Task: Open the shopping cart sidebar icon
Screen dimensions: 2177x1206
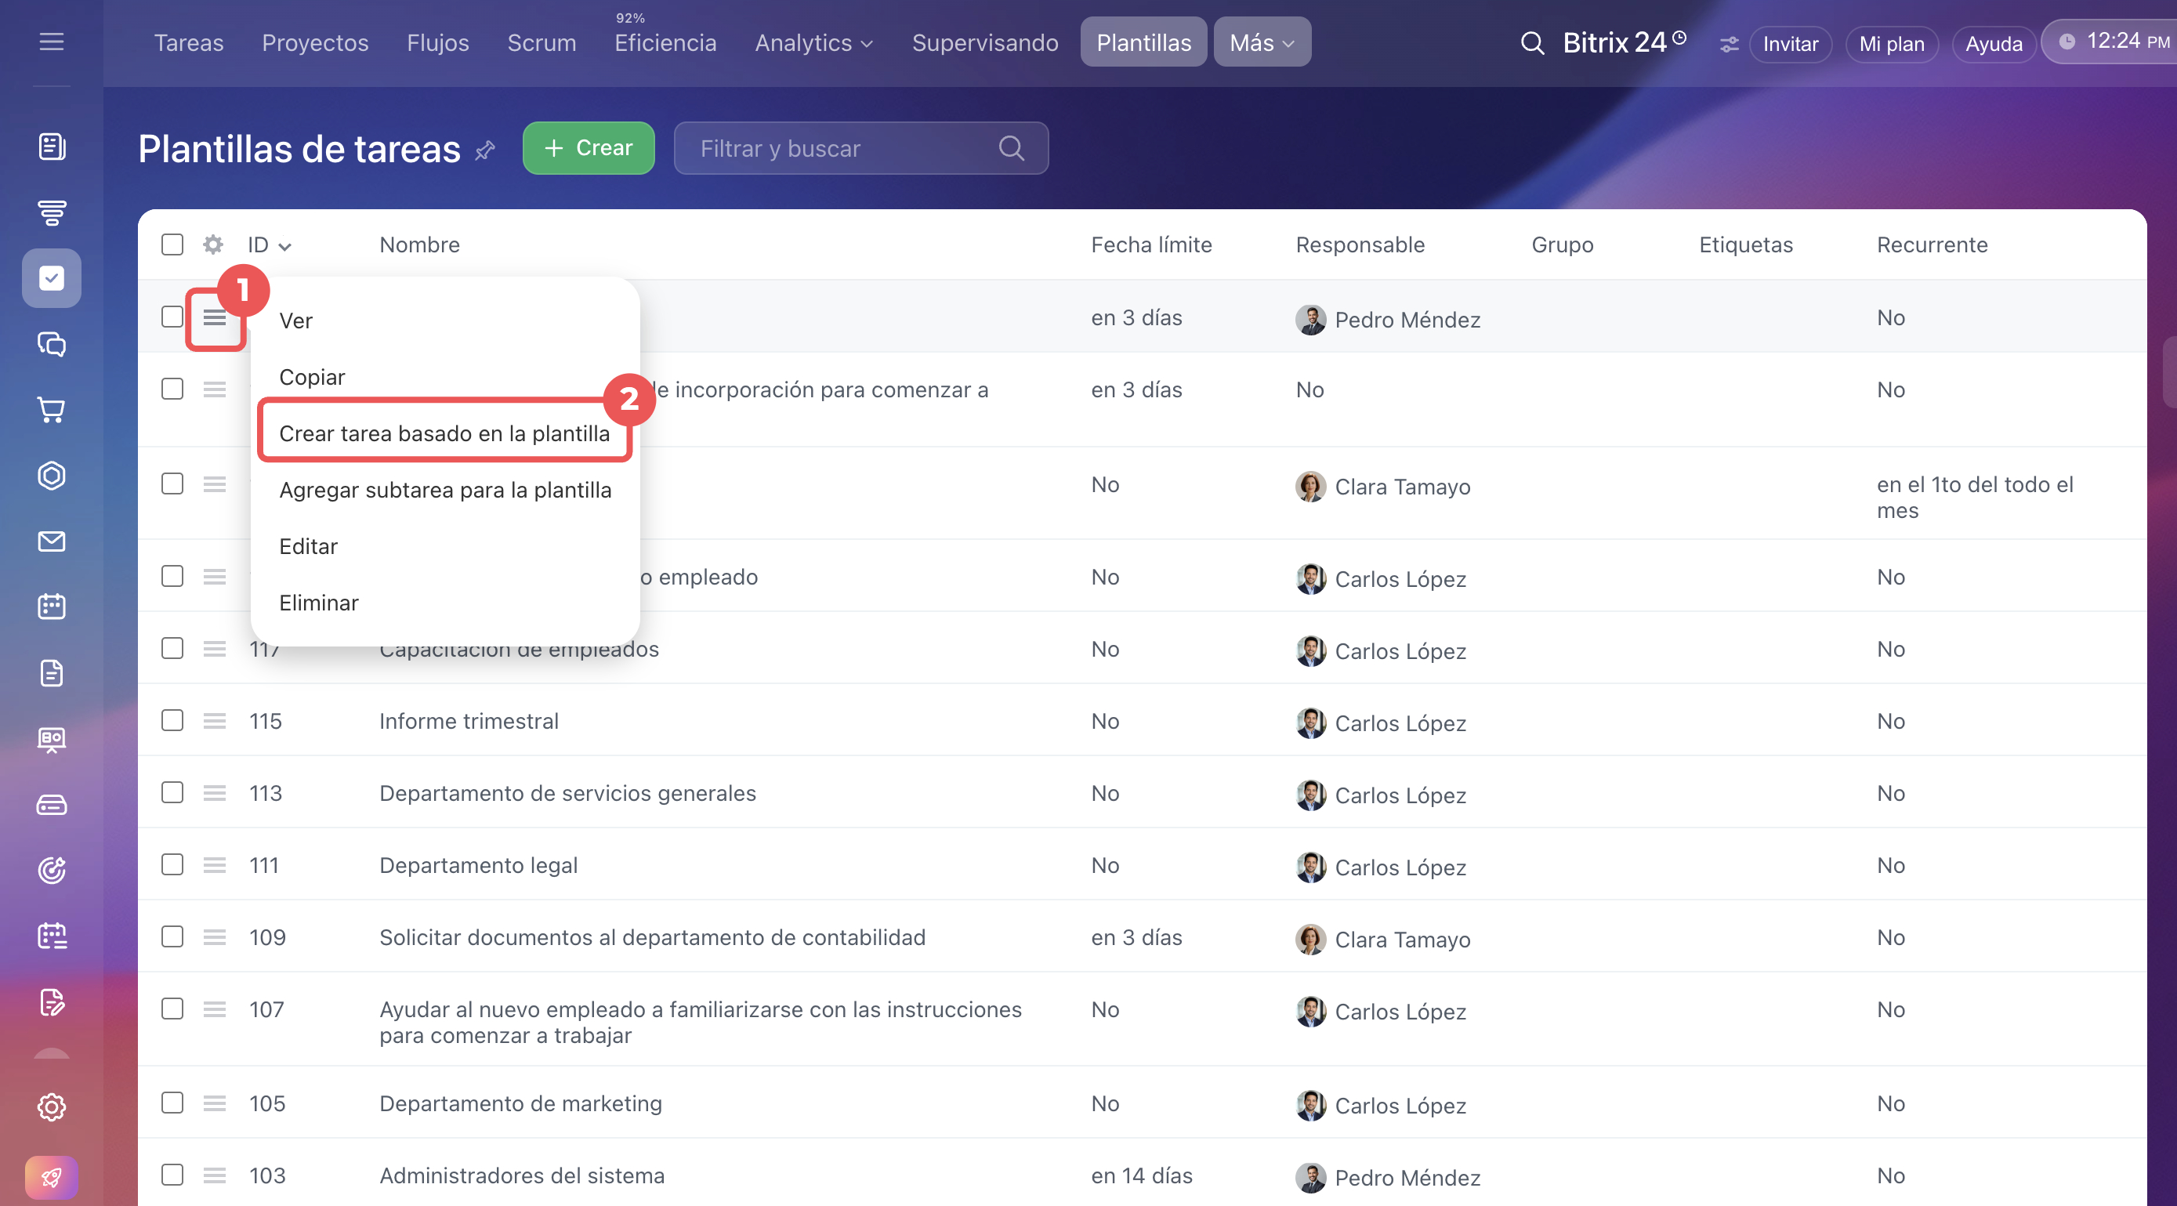Action: click(x=52, y=410)
